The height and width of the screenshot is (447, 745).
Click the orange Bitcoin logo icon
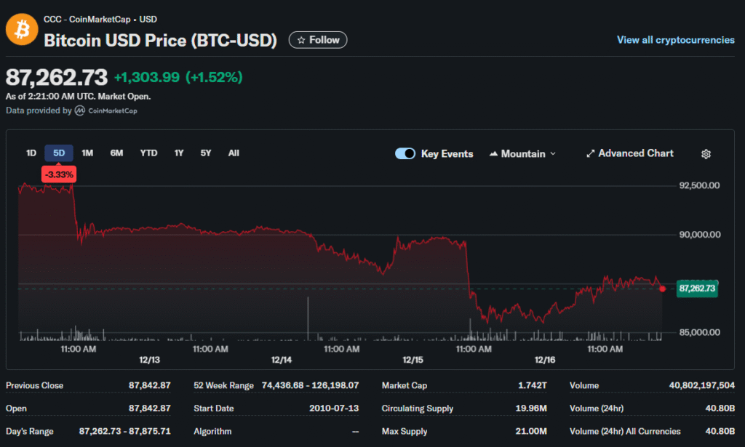click(21, 30)
